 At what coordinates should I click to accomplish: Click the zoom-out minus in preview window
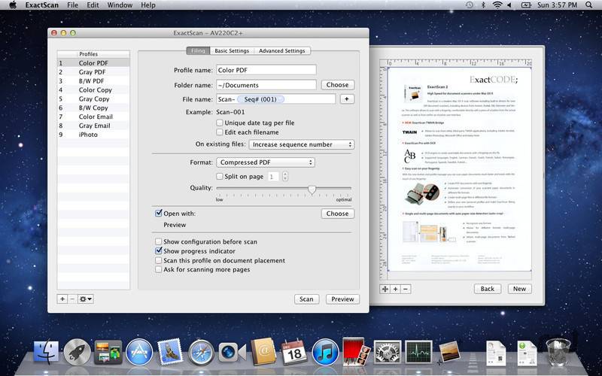406,289
